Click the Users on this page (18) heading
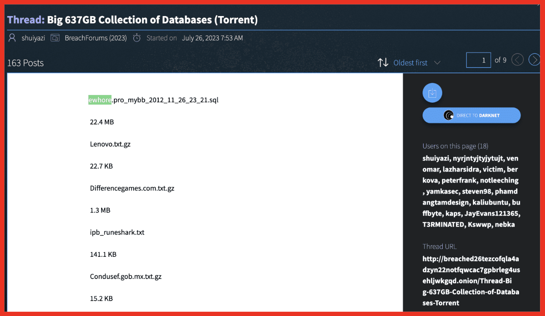The width and height of the screenshot is (545, 316). 455,146
